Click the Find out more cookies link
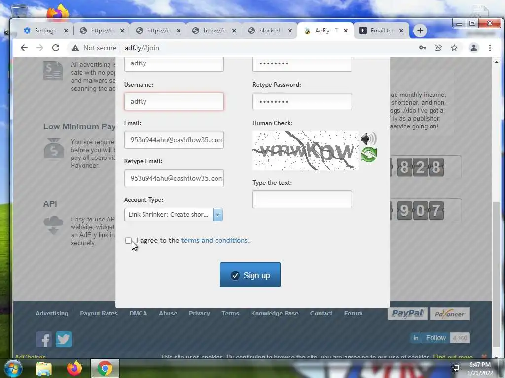Image resolution: width=505 pixels, height=378 pixels. [x=453, y=357]
